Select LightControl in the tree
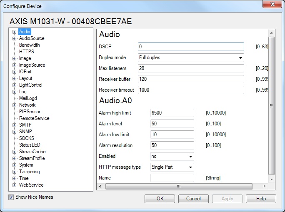The width and height of the screenshot is (285, 212). [31, 85]
